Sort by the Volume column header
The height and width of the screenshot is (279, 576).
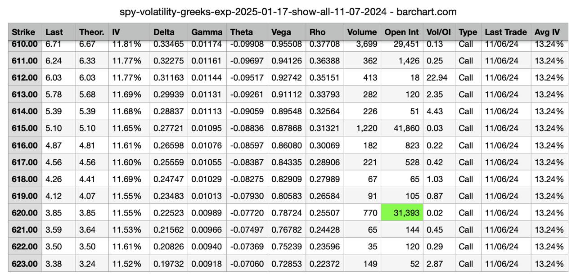[x=362, y=32]
